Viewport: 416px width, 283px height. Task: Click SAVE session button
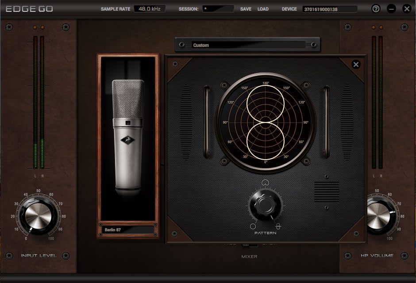click(246, 9)
